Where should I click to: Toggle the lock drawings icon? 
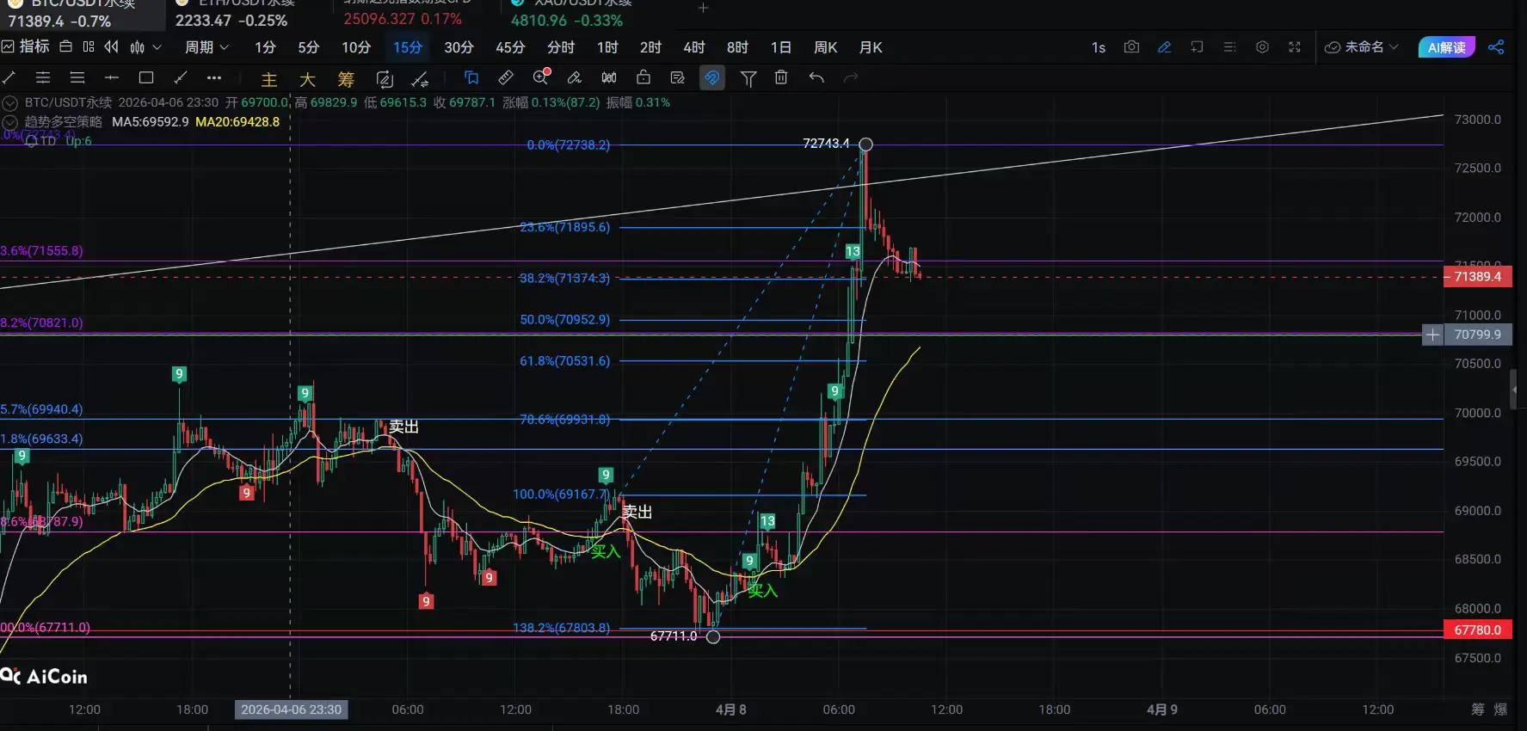click(x=643, y=78)
